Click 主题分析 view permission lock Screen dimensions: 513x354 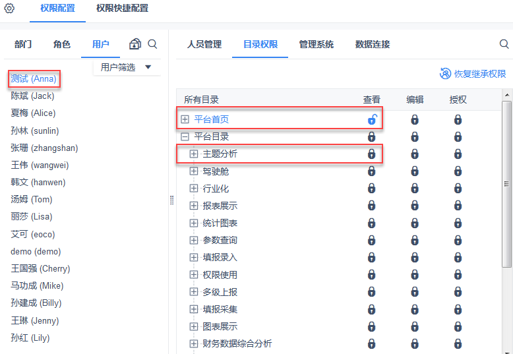372,154
